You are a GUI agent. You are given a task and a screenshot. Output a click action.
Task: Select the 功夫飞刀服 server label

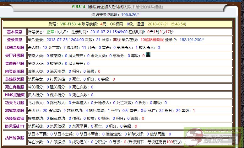pos(14,103)
